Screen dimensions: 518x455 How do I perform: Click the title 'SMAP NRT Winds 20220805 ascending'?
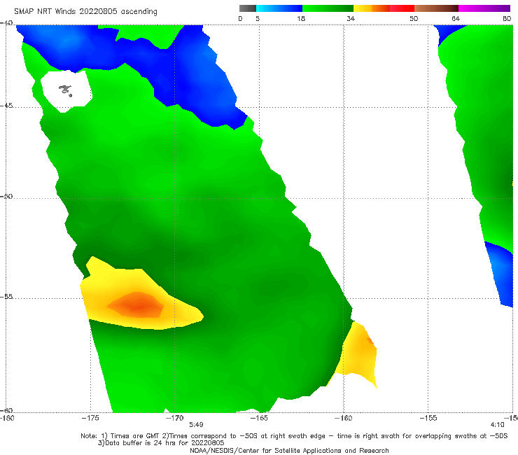pyautogui.click(x=85, y=11)
